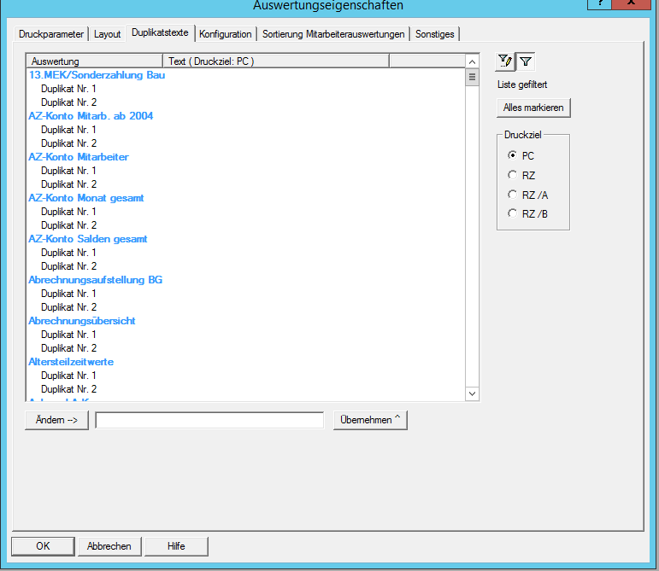Click the vertical scrollbar thumb

[472, 77]
